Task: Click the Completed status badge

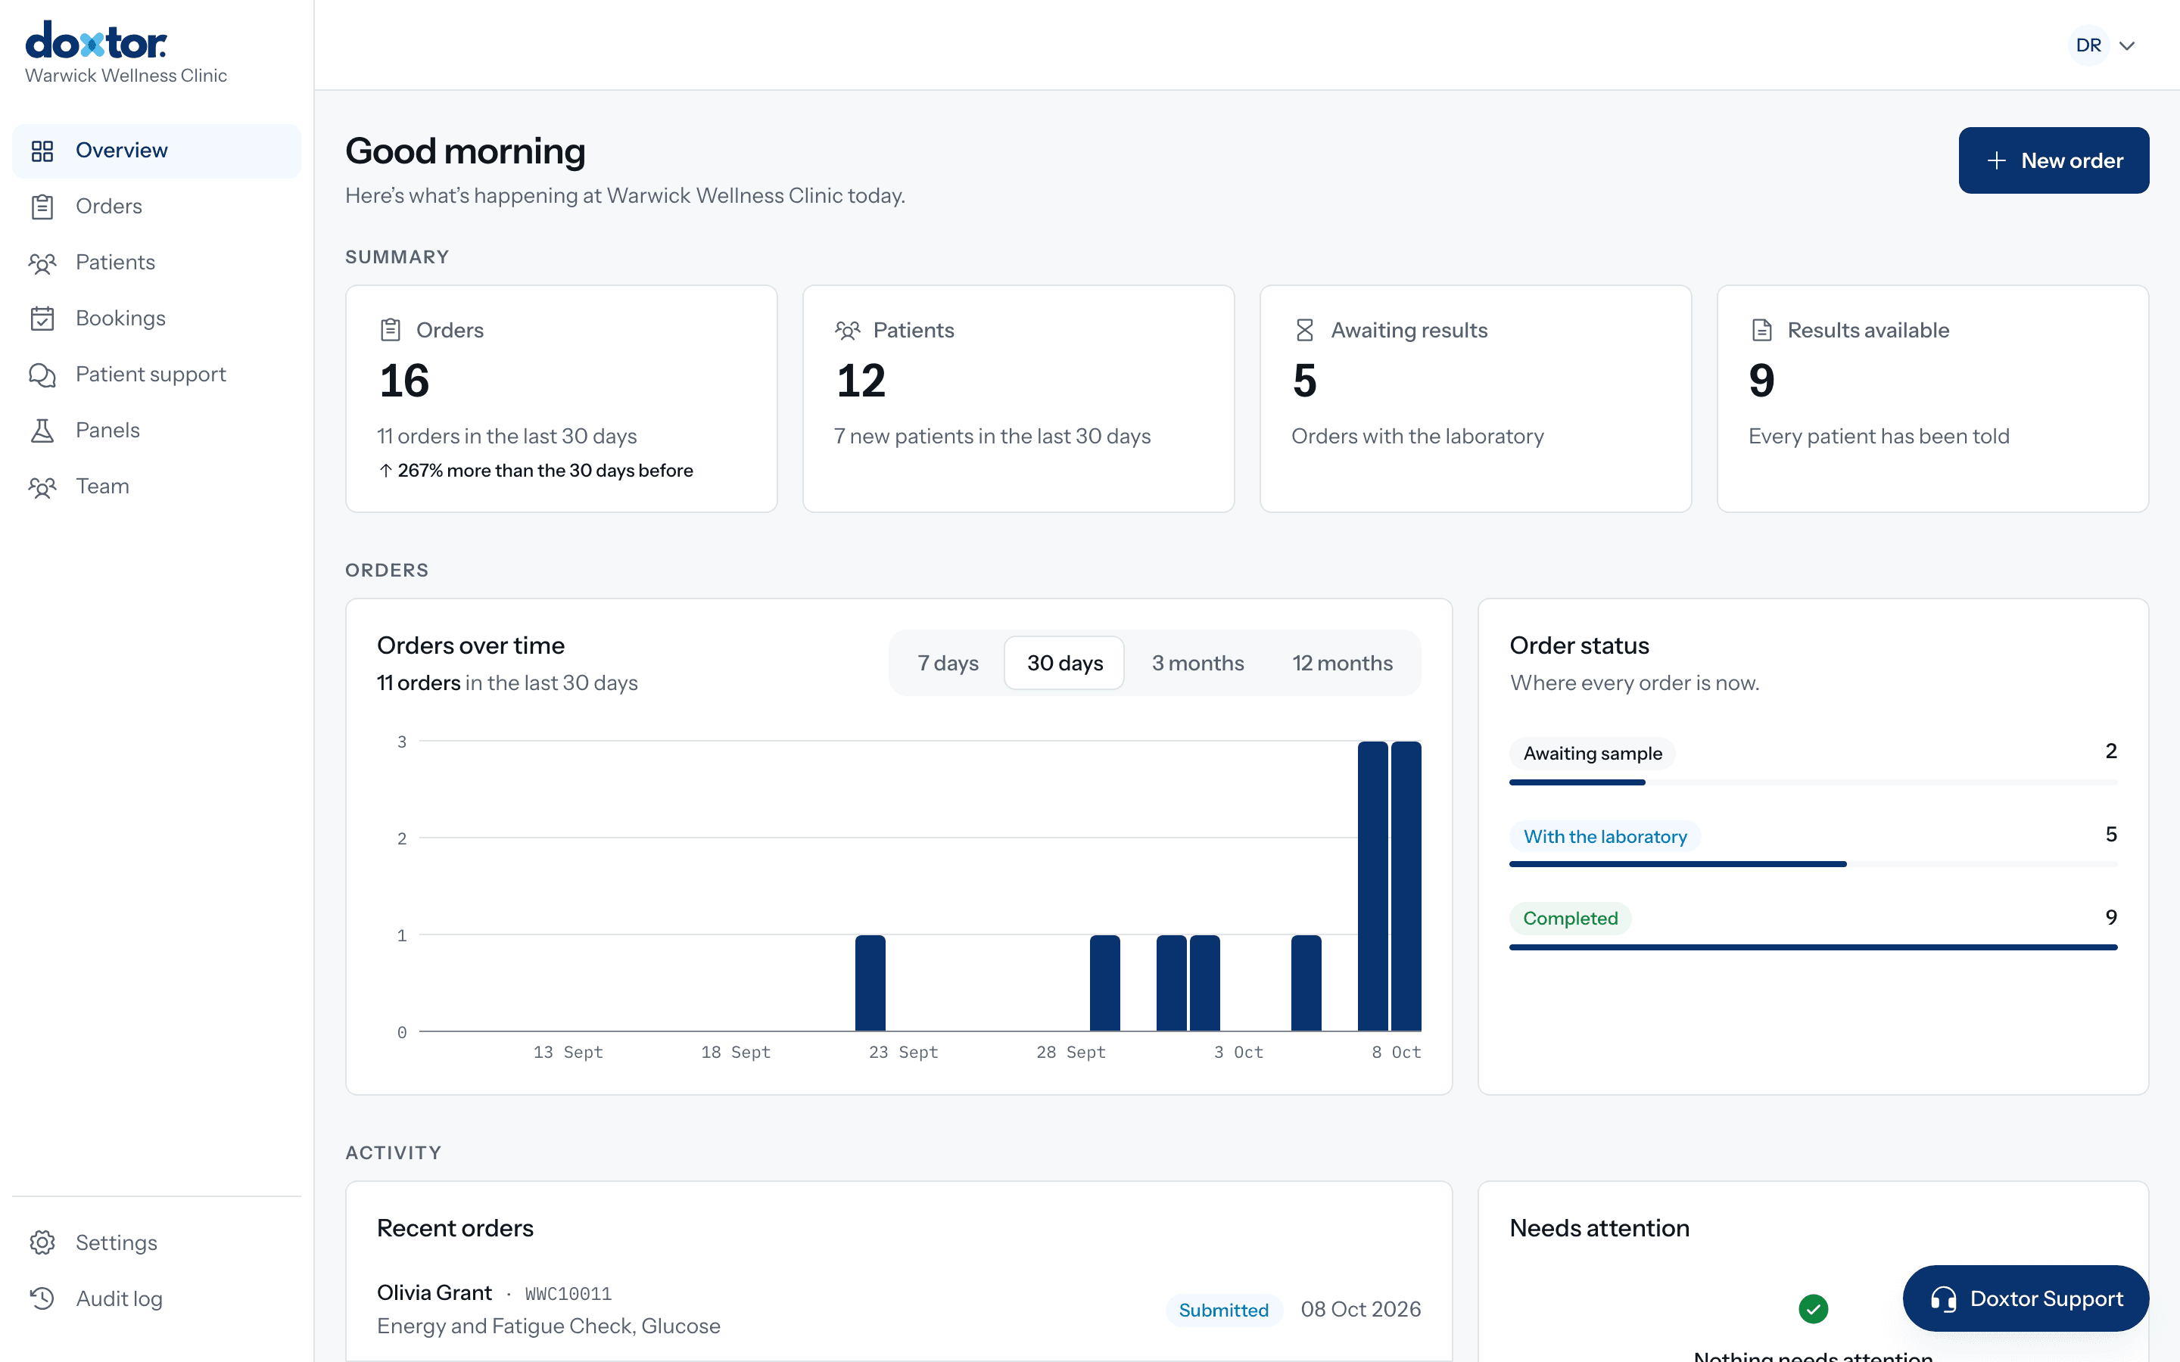Action: (x=1570, y=918)
